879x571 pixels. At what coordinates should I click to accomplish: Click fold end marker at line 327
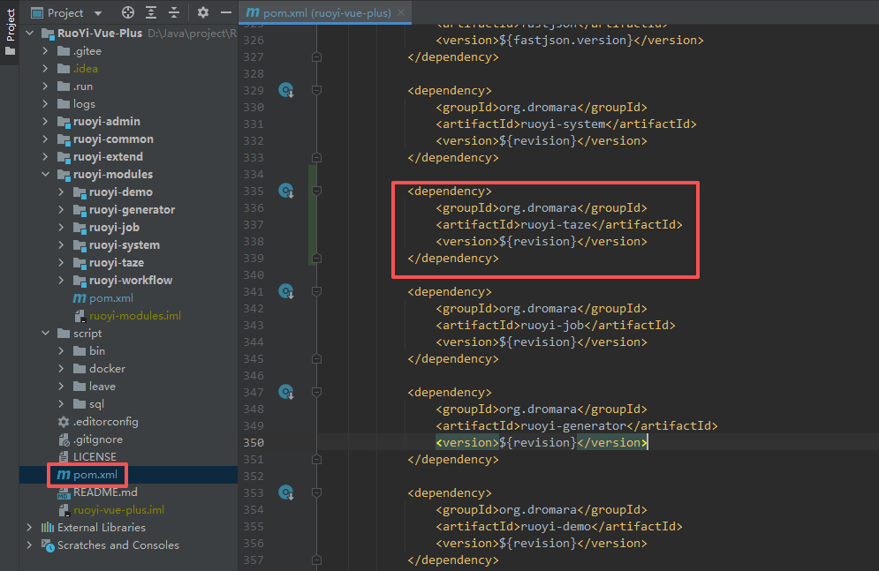pos(317,57)
